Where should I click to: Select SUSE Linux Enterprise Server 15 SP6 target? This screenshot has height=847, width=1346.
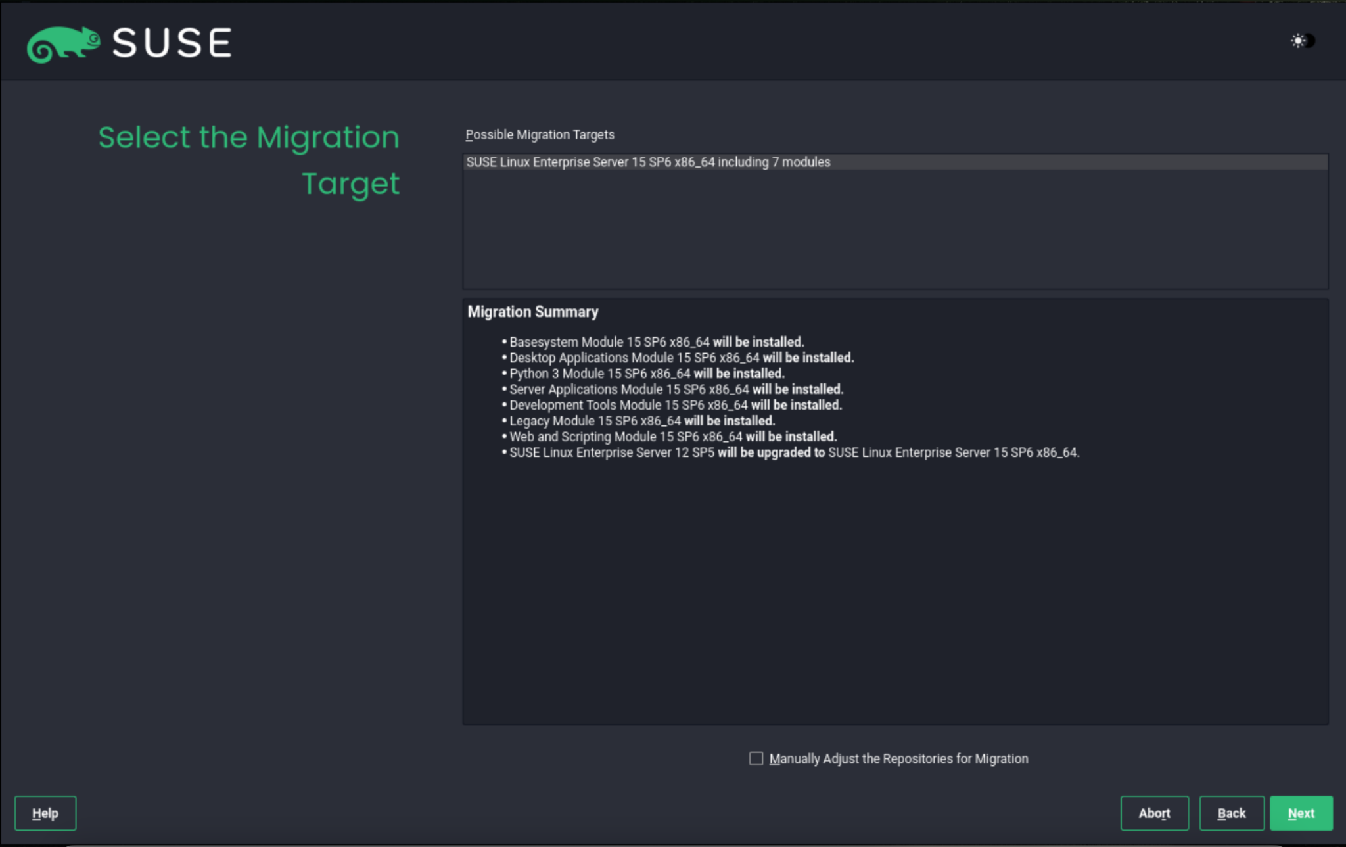648,162
